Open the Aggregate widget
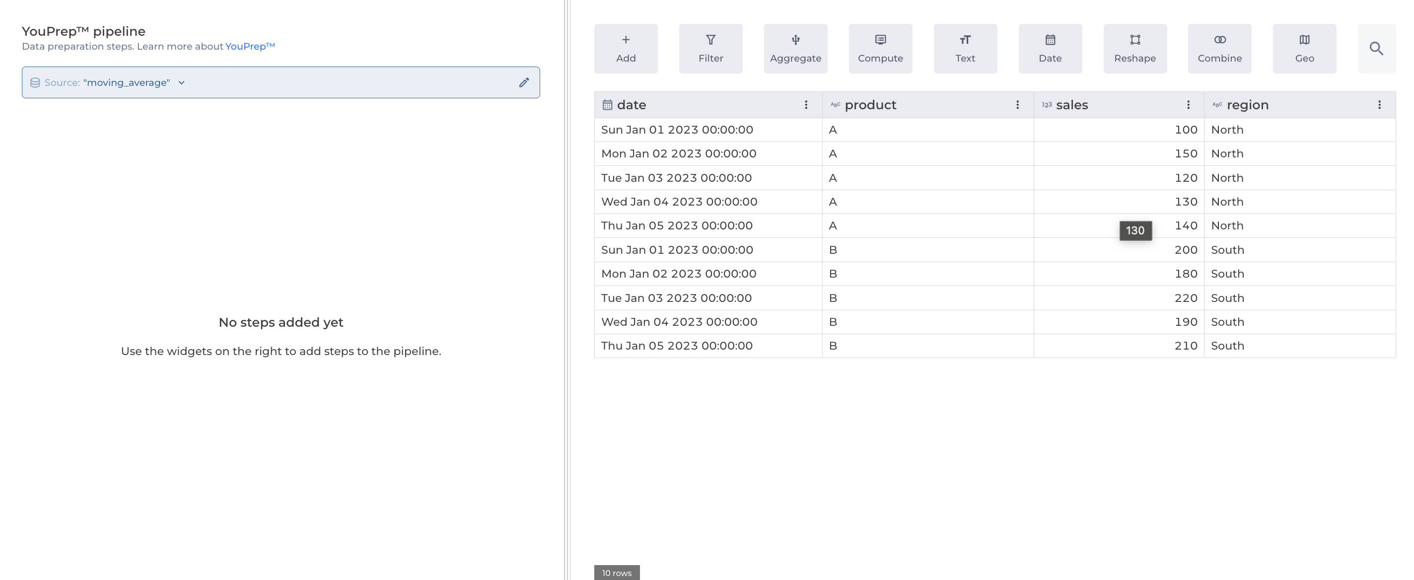The image size is (1414, 580). (x=795, y=48)
